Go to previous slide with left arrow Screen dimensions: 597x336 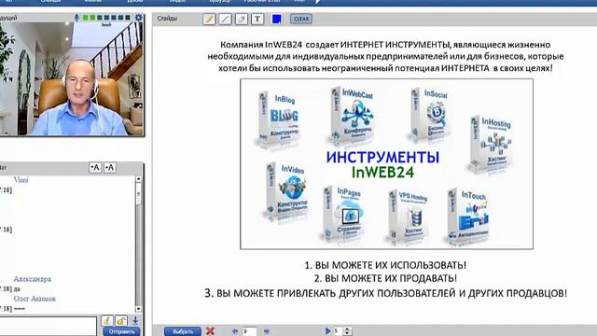pos(234,331)
